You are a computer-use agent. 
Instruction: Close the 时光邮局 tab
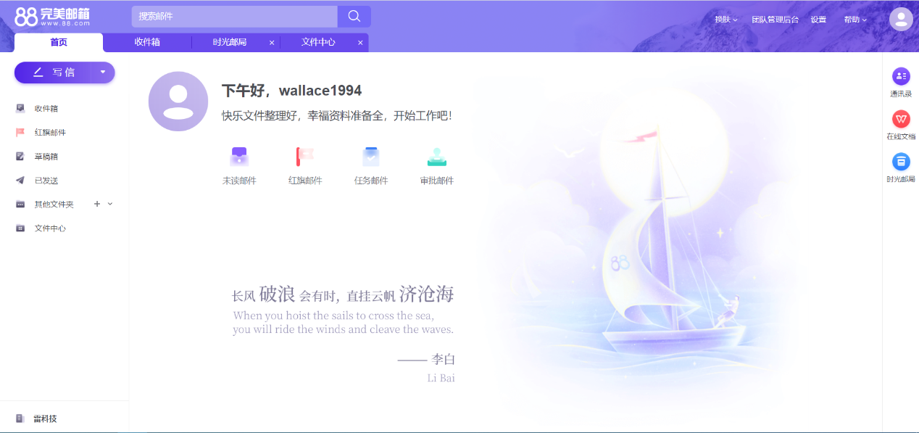[x=272, y=43]
